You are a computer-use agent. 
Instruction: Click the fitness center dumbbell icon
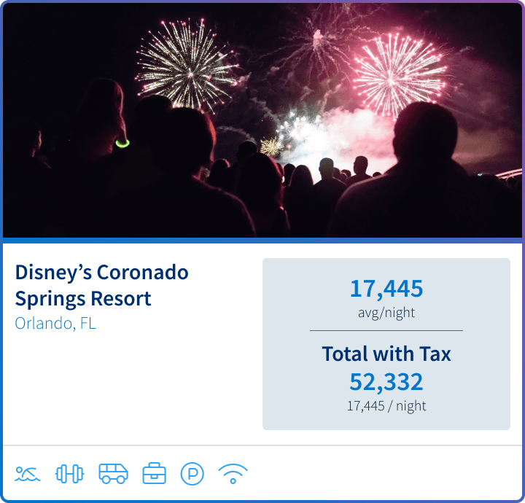[69, 474]
